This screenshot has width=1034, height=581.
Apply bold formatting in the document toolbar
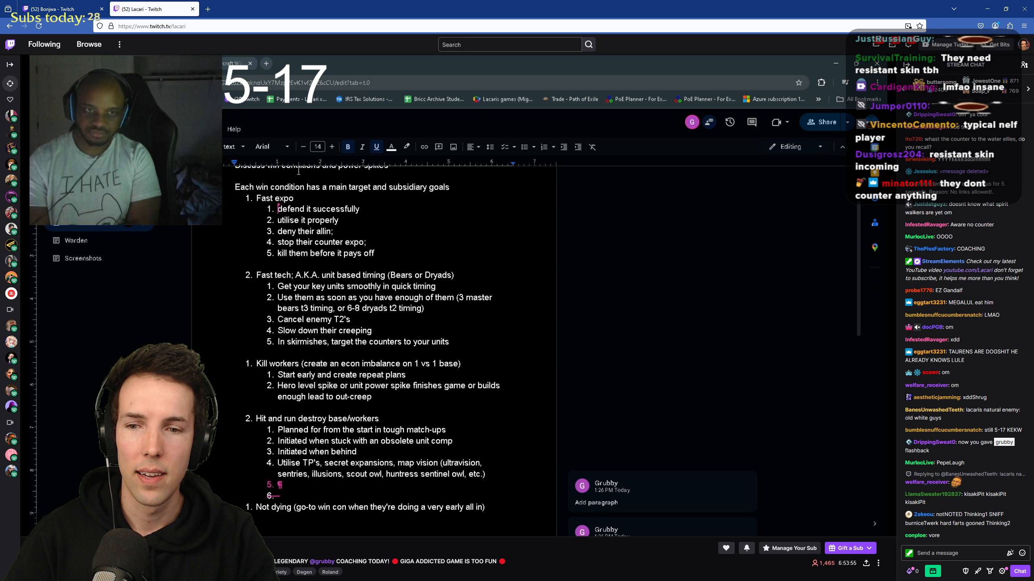tap(348, 146)
